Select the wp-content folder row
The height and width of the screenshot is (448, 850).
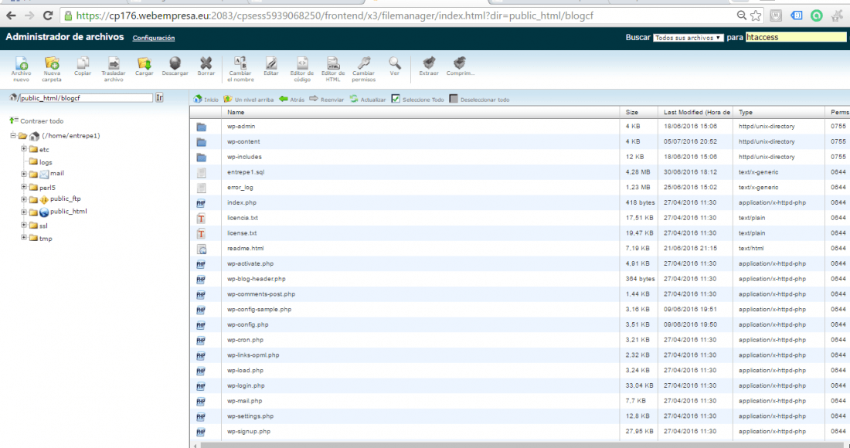point(520,141)
